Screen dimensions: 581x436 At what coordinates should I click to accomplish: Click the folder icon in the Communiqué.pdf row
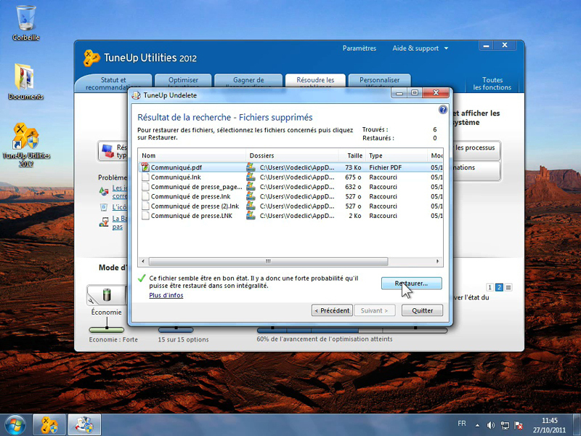tap(251, 168)
